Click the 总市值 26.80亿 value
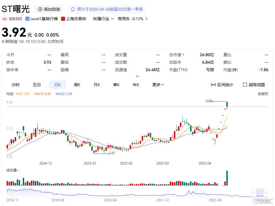275x206 pixels. [x=207, y=55]
